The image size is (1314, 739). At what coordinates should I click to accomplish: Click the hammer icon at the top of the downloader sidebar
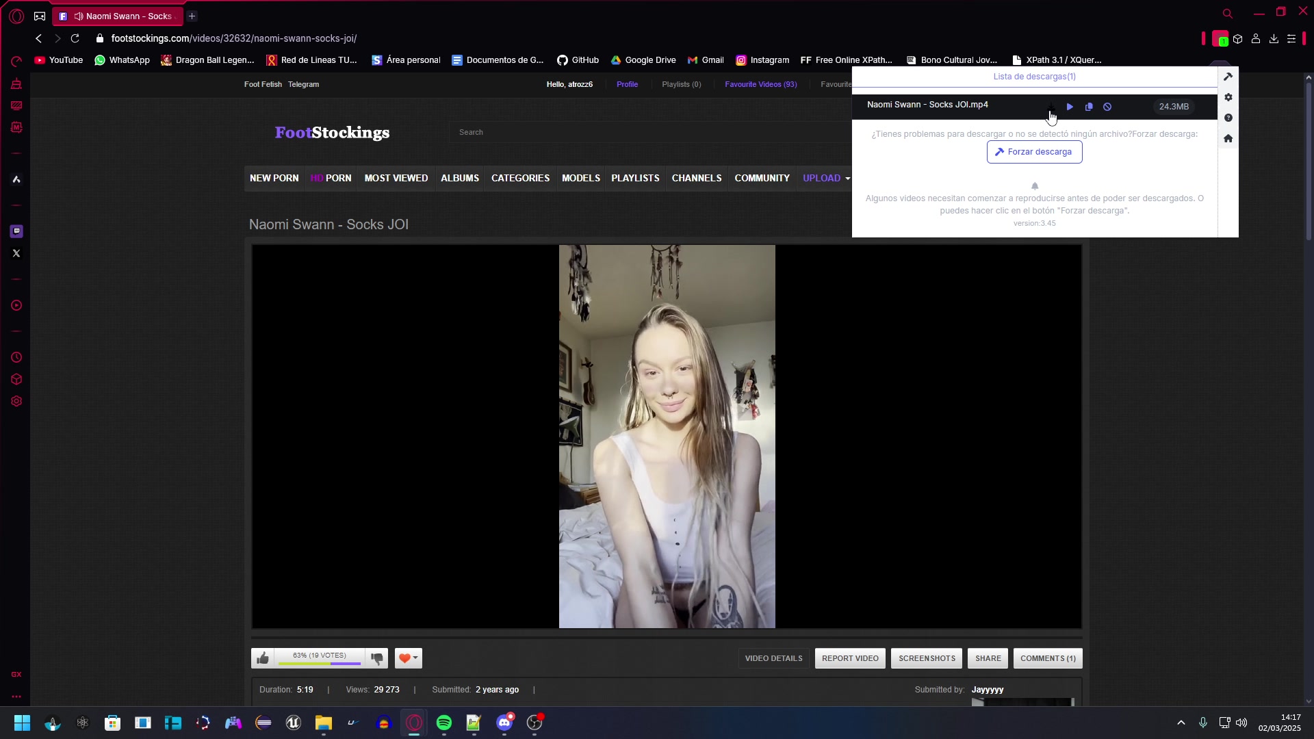point(1228,77)
